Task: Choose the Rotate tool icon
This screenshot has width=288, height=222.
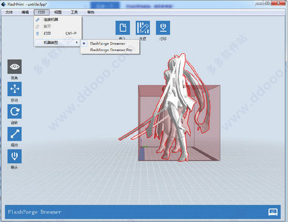Action: 14,111
